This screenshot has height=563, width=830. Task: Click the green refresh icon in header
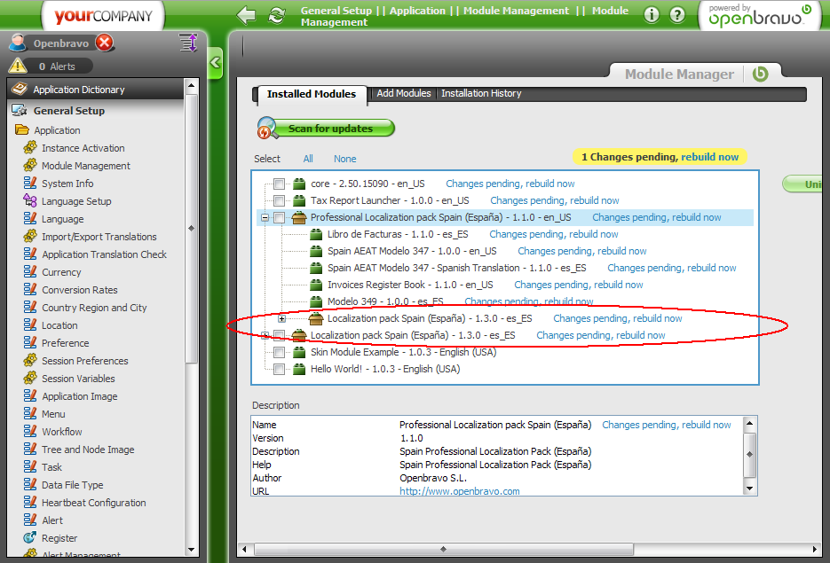click(x=277, y=15)
